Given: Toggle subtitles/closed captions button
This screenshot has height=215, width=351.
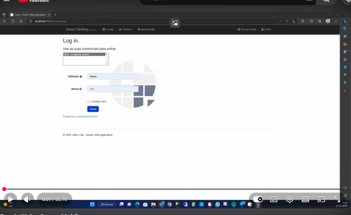Looking at the screenshot, I should click(274, 199).
